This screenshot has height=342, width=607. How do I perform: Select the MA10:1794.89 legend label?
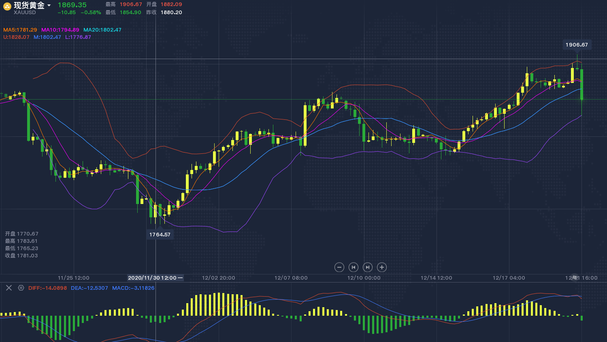tap(60, 30)
